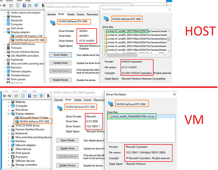Click Scan for hardware changes icon in VM toolbar

[x=42, y=96]
